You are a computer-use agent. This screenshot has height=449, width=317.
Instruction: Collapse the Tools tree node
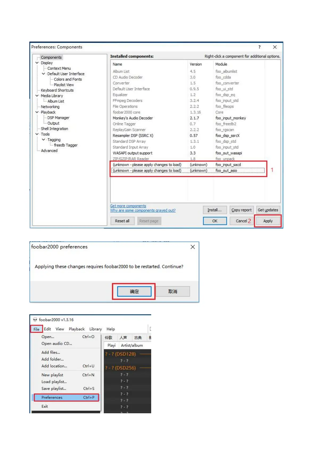37,134
